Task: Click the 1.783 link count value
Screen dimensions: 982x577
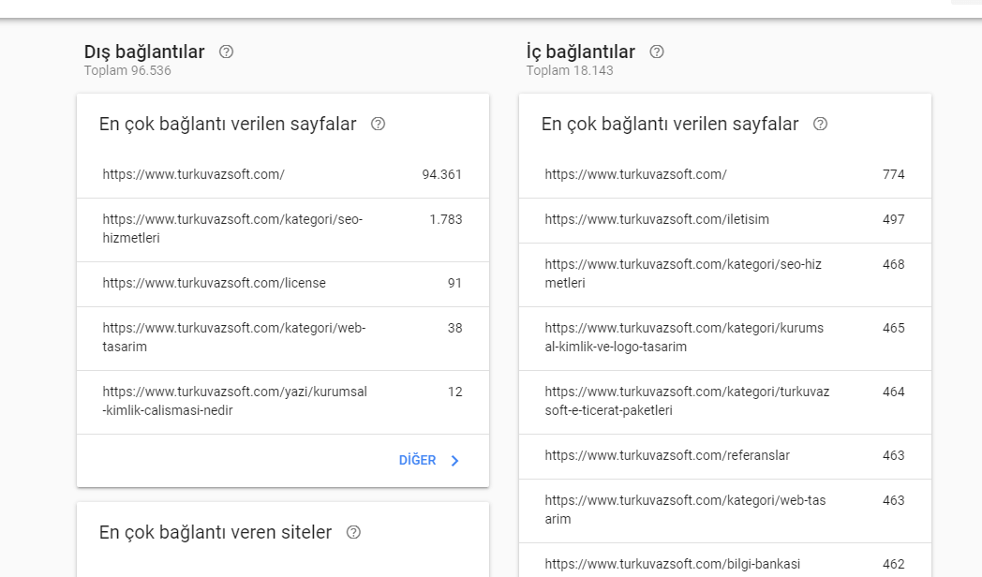Action: click(x=446, y=220)
